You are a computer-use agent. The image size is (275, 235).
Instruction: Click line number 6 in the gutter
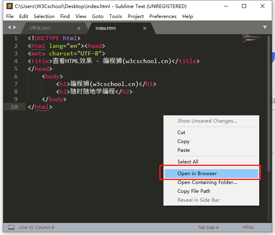pos(16,76)
